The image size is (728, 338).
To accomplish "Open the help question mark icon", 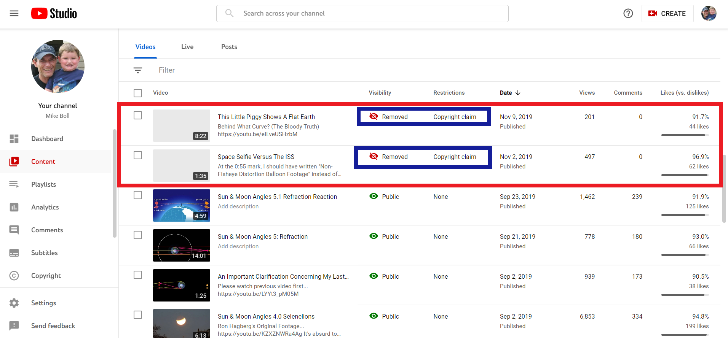I will coord(628,13).
